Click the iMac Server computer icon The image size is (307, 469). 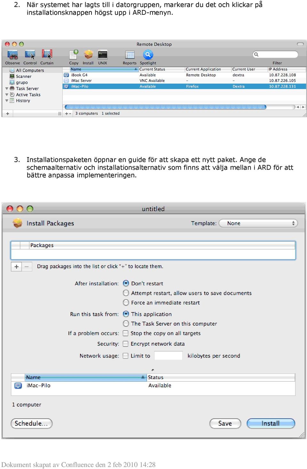pos(67,81)
